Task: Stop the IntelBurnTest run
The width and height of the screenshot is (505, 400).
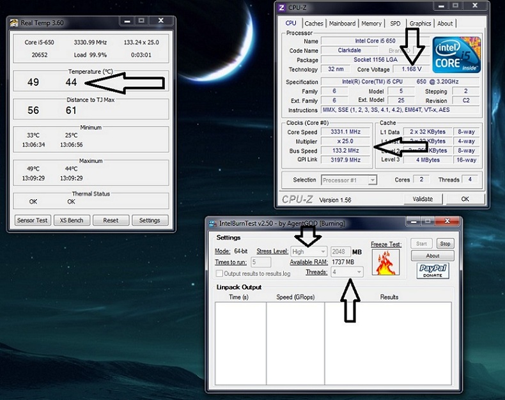Action: coord(445,244)
